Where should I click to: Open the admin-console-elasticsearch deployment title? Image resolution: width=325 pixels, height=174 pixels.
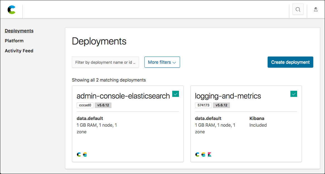[123, 96]
